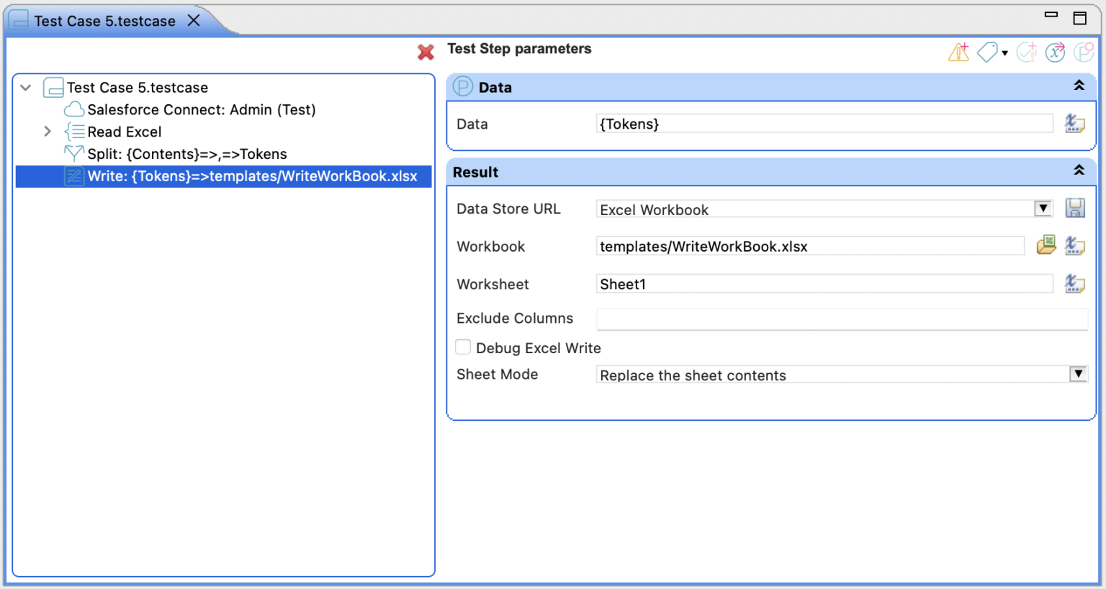Open content assist beside the Data field
The height and width of the screenshot is (589, 1106).
point(1074,124)
